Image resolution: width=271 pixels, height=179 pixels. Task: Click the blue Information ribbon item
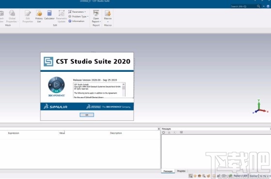(x=77, y=21)
